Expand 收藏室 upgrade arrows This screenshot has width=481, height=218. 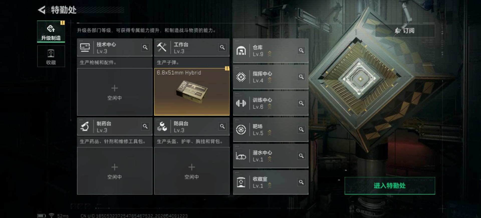point(270,185)
